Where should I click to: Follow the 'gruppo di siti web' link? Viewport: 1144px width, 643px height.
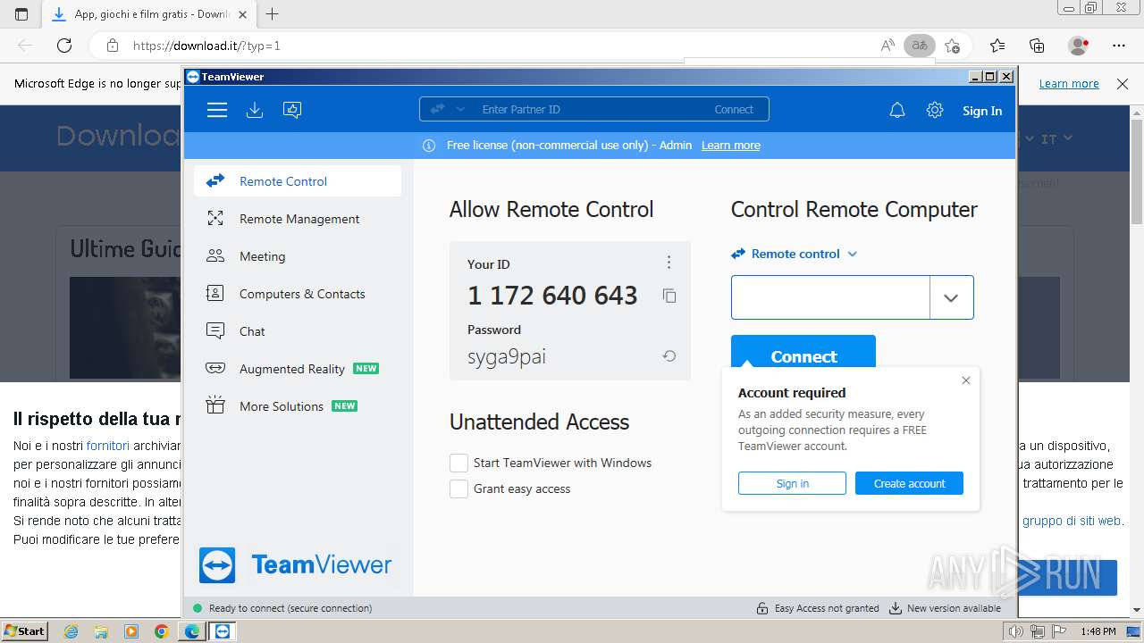(1072, 521)
